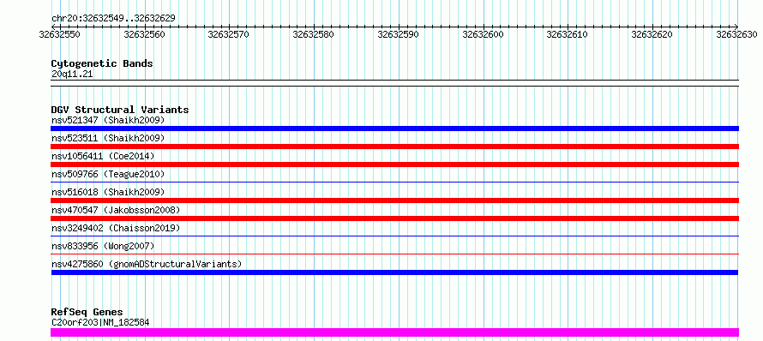Click ruler position 32632610
763x341 pixels.
[568, 34]
